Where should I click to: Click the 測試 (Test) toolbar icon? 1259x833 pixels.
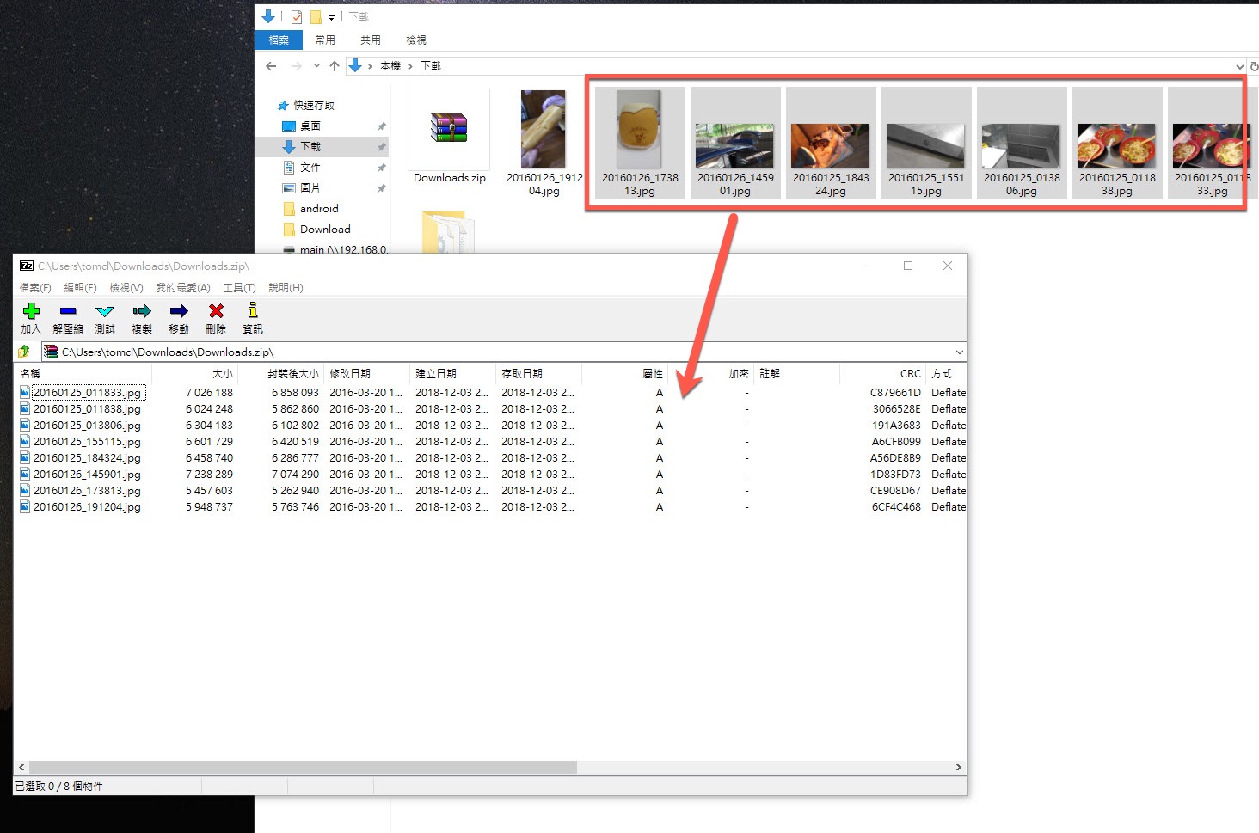coord(105,311)
